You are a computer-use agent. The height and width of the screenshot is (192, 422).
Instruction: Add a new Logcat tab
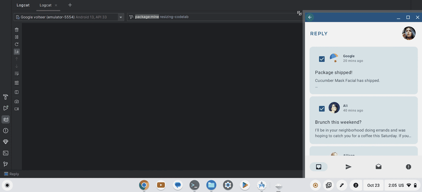point(70,5)
